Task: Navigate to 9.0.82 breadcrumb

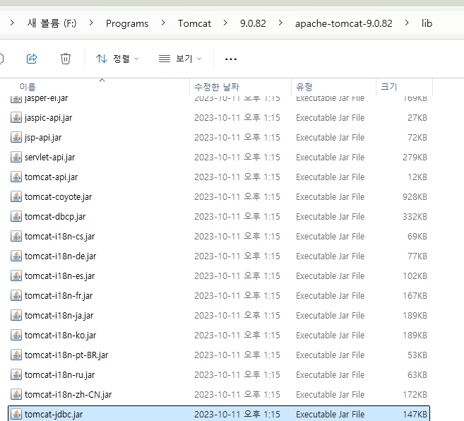Action: (x=253, y=23)
